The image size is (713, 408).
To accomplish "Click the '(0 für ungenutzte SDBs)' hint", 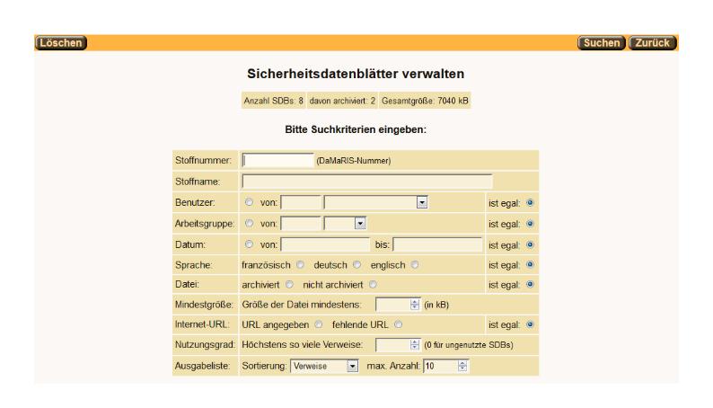I will (x=469, y=345).
